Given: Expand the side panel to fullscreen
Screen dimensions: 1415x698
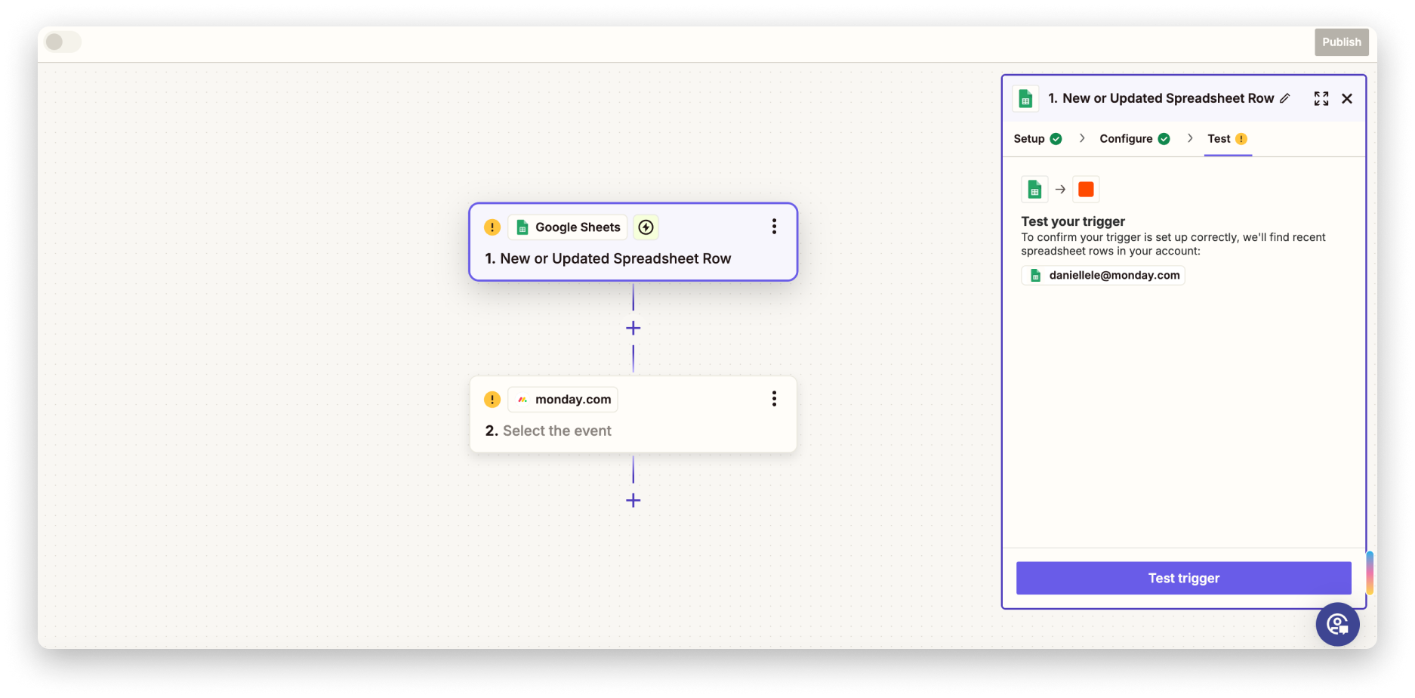Looking at the screenshot, I should [x=1321, y=99].
